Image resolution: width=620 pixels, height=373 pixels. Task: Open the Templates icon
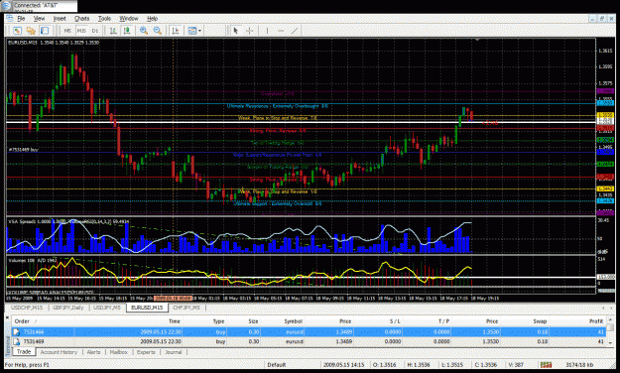(192, 31)
